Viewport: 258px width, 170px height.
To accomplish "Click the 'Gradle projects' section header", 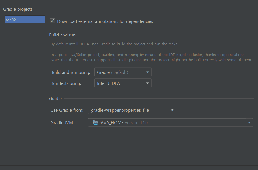I will 18,9.
